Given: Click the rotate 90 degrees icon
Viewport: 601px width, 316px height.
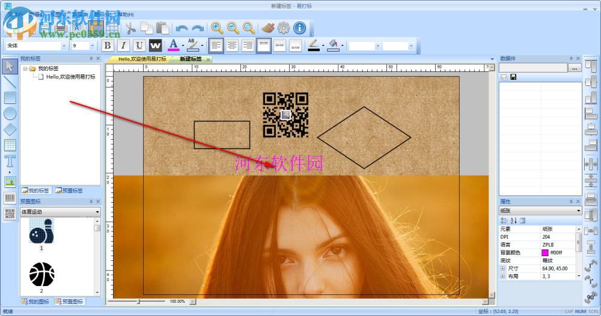Looking at the screenshot, I should click(591, 297).
